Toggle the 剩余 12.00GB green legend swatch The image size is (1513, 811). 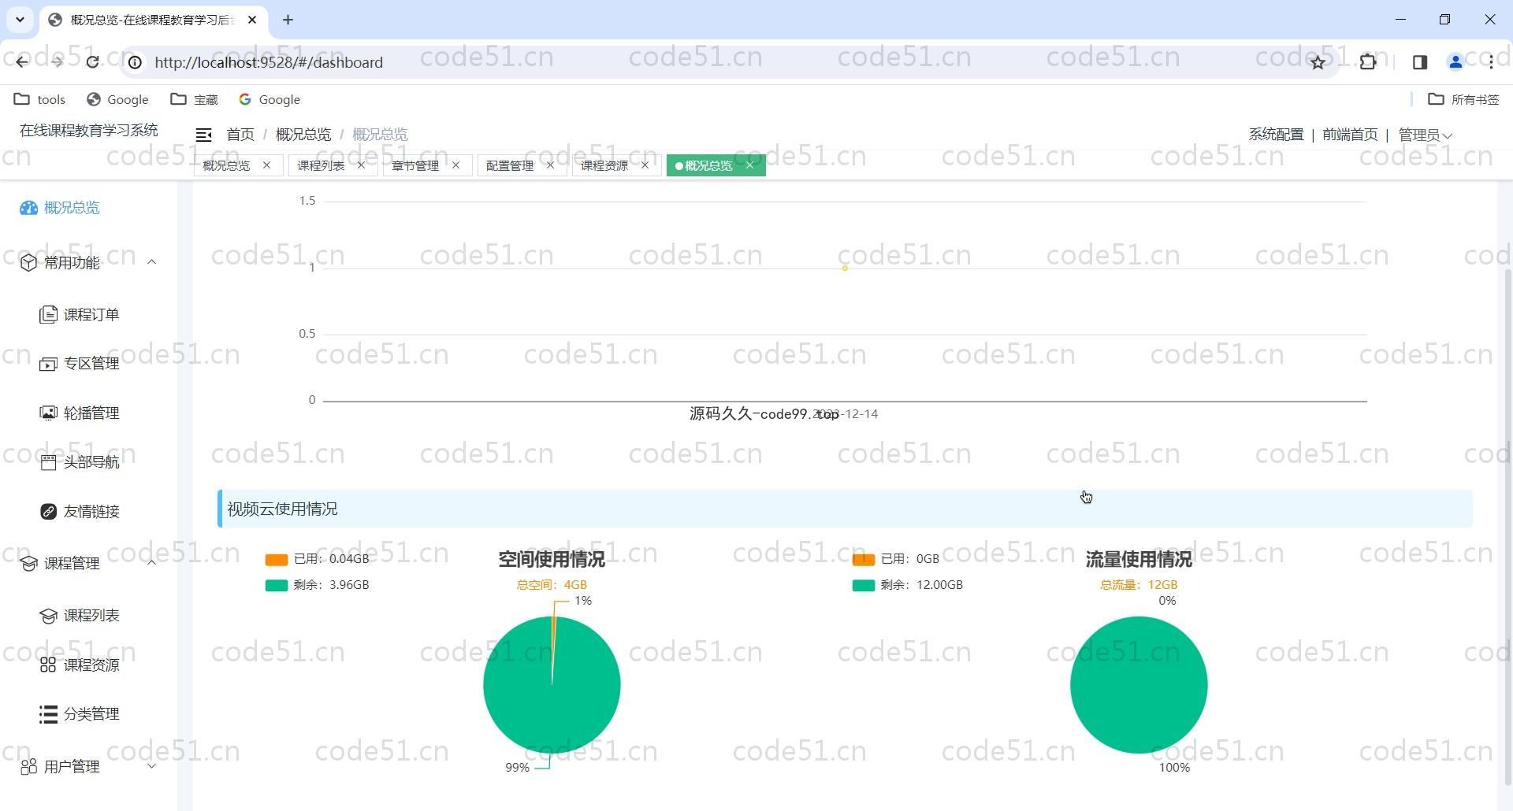pos(864,586)
